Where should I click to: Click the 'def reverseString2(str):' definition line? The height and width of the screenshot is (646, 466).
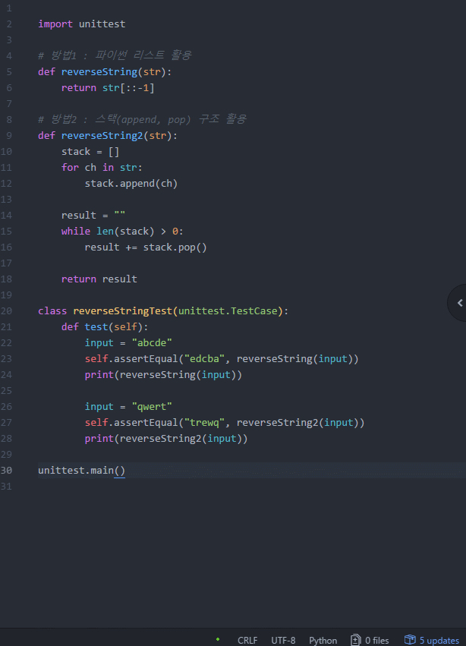click(x=108, y=136)
